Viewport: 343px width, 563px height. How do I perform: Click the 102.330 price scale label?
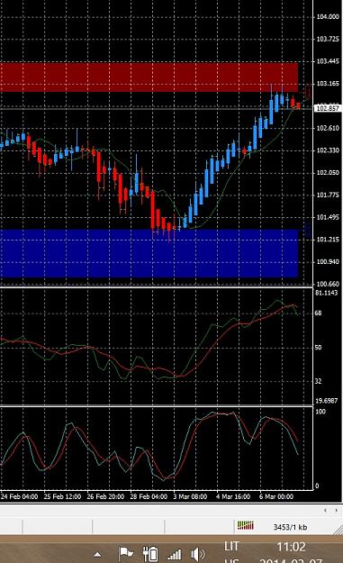pyautogui.click(x=328, y=150)
